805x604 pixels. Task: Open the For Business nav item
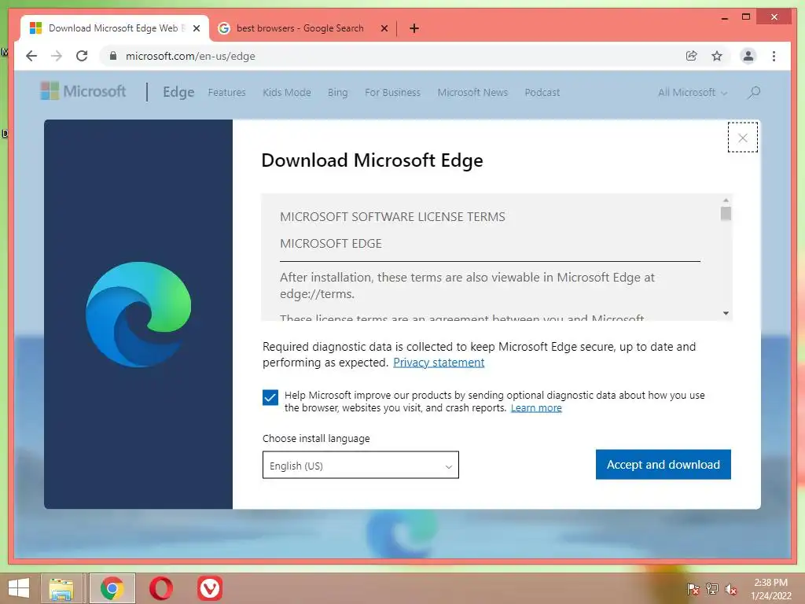[392, 93]
